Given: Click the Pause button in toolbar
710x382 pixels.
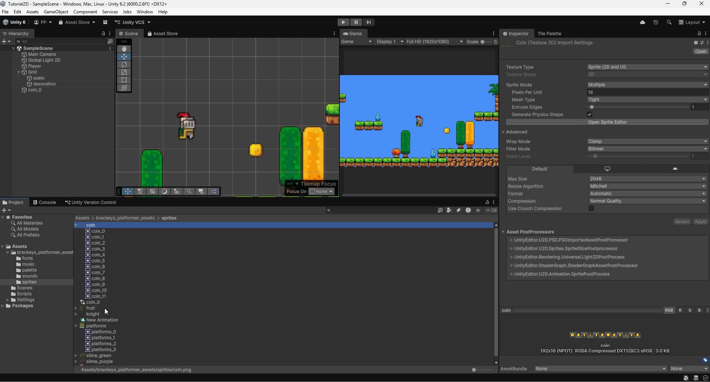Looking at the screenshot, I should pos(356,22).
